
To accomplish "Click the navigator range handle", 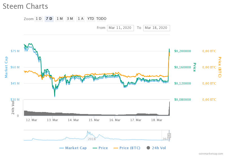I will click(x=169, y=136).
